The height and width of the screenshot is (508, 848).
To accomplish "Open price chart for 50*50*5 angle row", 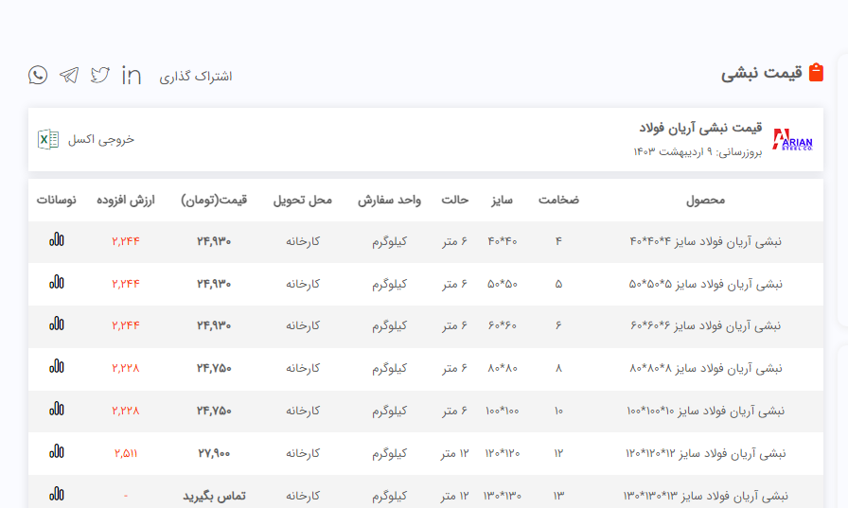I will pyautogui.click(x=57, y=283).
